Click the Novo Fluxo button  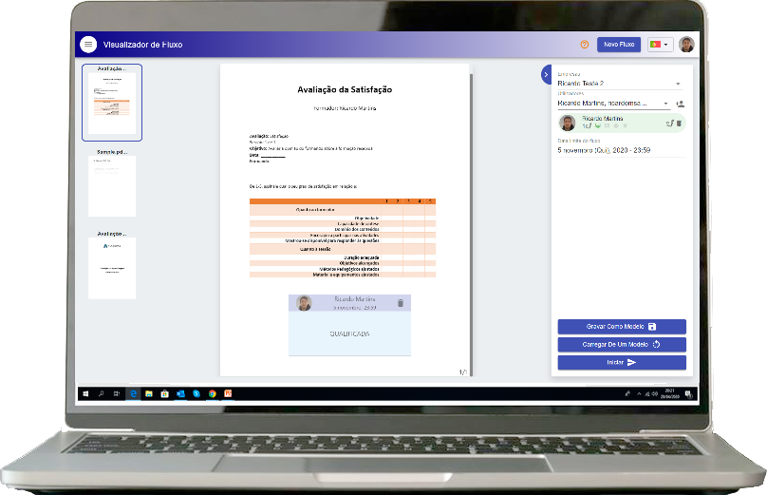[619, 45]
